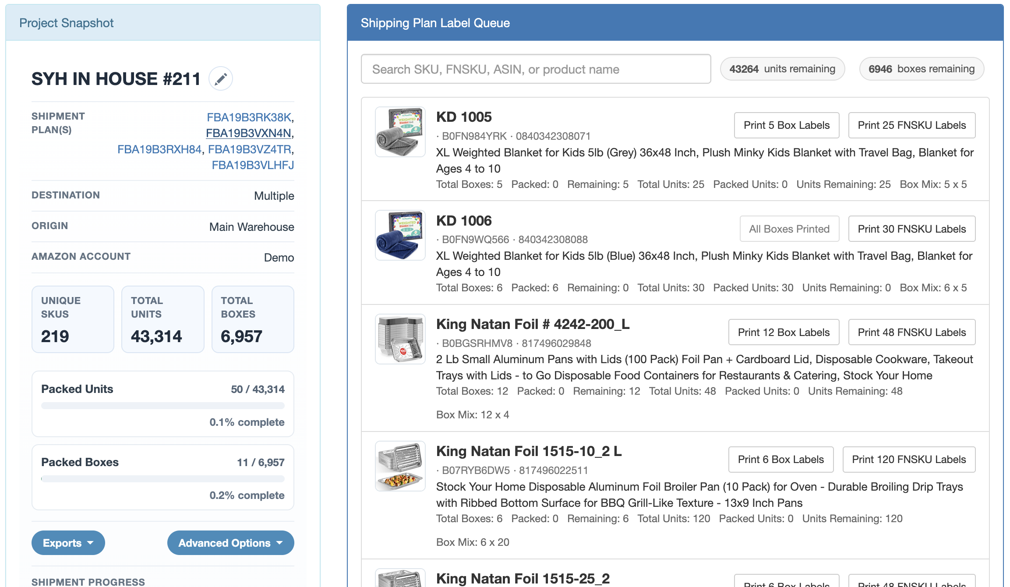This screenshot has height=587, width=1010.
Task: Click the Packed Units progress bar
Action: coord(163,406)
